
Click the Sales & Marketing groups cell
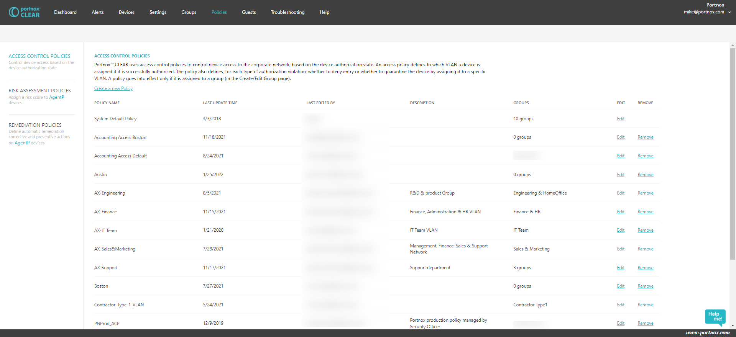tap(531, 249)
